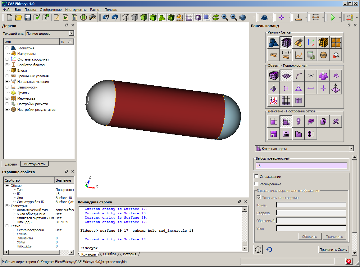Select Geometry mode icon in the command panel

pos(273,43)
